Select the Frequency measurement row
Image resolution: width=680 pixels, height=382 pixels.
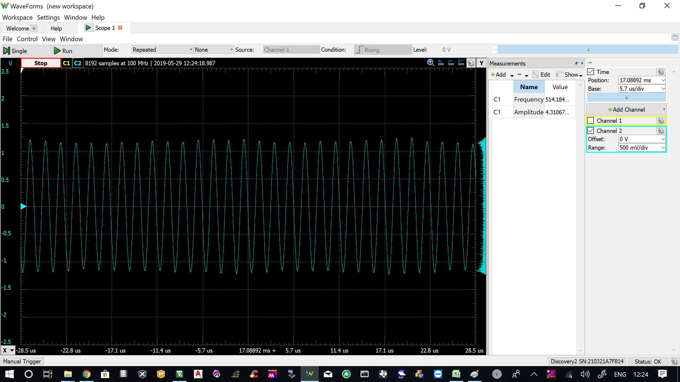point(533,99)
